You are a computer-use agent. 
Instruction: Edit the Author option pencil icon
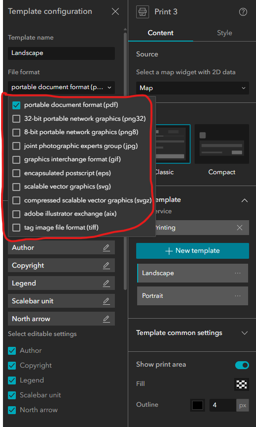(x=106, y=247)
